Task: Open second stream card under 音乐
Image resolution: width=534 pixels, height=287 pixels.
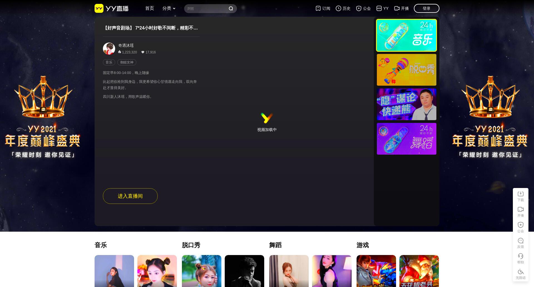Action: tap(157, 271)
